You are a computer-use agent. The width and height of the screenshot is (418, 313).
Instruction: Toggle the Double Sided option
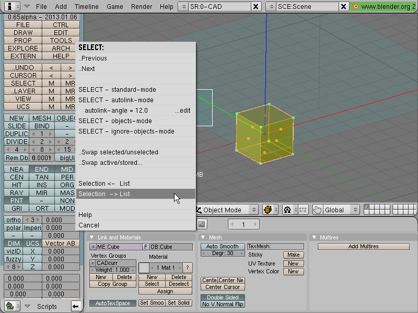223,297
